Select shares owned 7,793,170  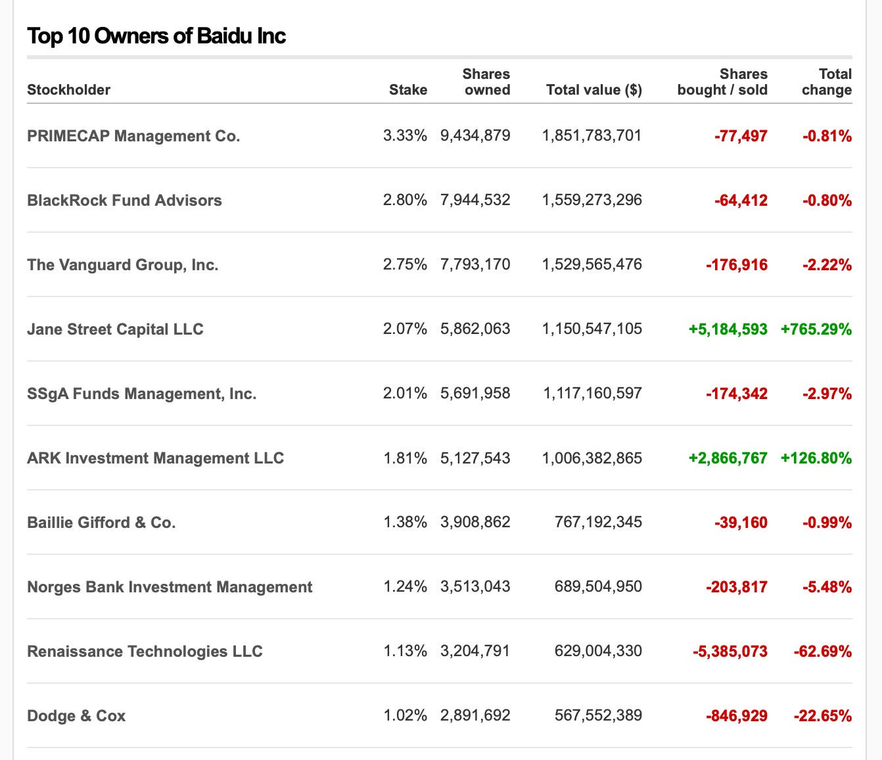point(475,265)
